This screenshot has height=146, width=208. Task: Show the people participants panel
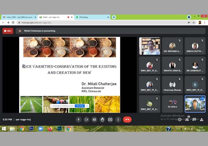coord(187,119)
